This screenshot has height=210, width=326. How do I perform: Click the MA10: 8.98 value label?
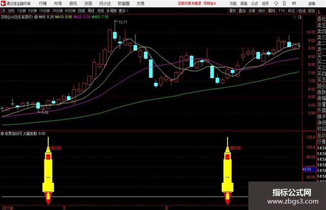[63, 17]
